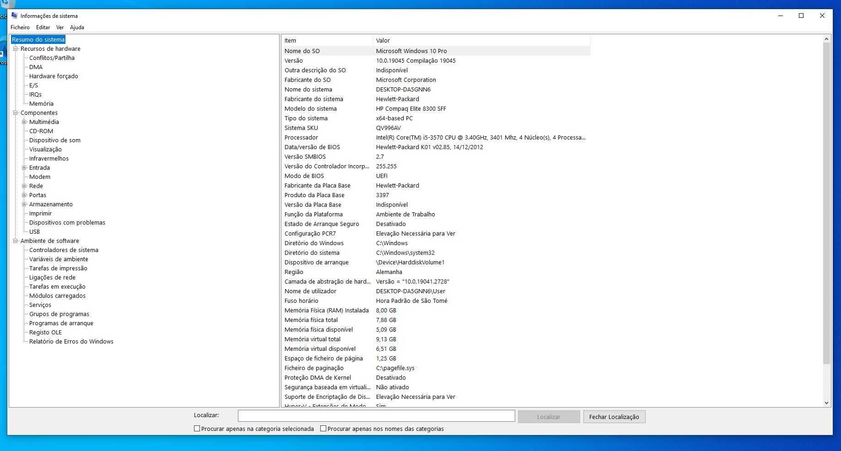Select Variáveis de ambiente tree item
This screenshot has height=451, width=841.
[59, 259]
